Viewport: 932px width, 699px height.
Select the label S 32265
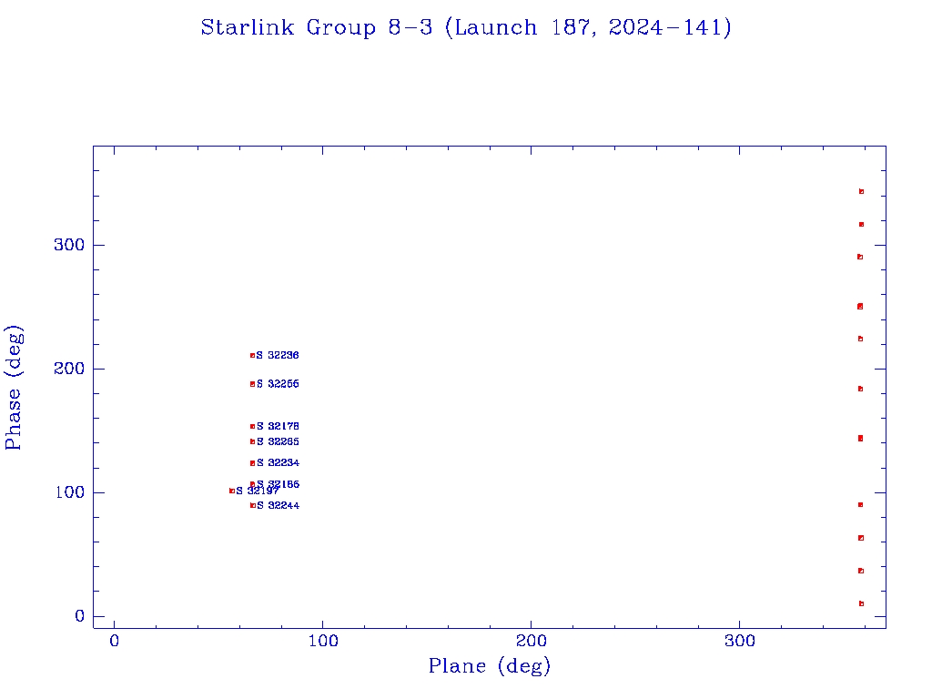[278, 441]
